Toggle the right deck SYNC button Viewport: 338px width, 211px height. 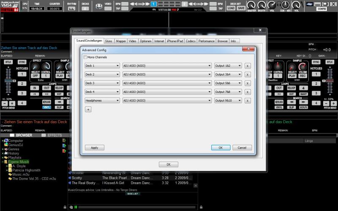pyautogui.click(x=316, y=62)
